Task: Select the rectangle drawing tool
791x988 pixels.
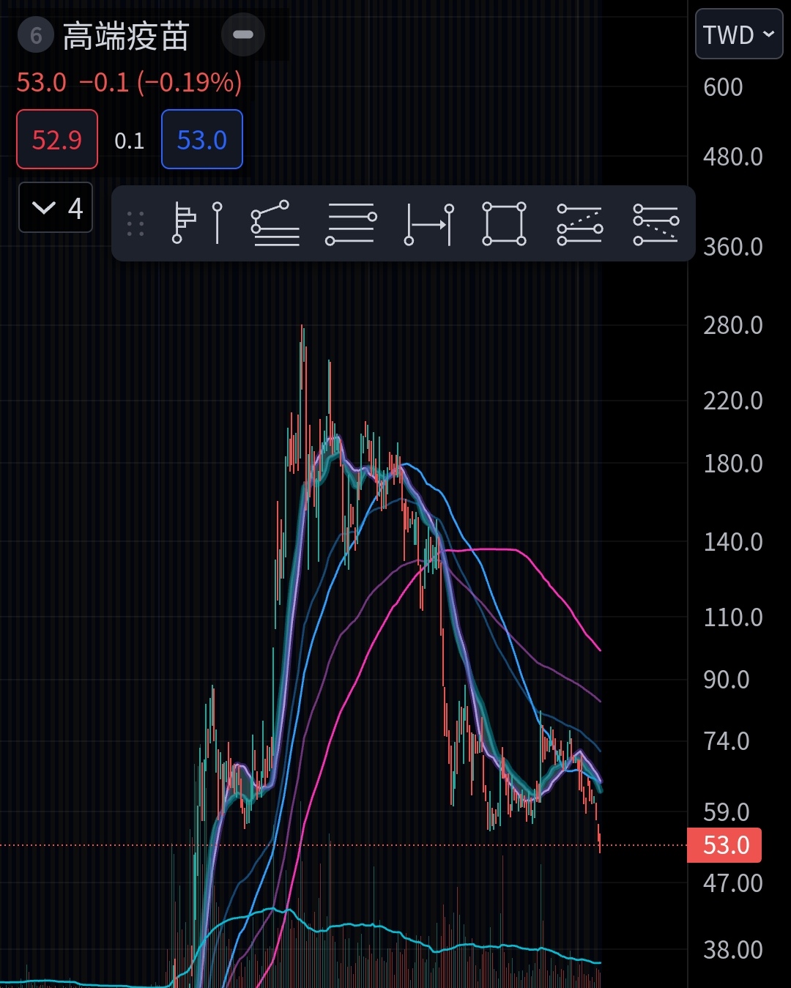Action: tap(504, 223)
